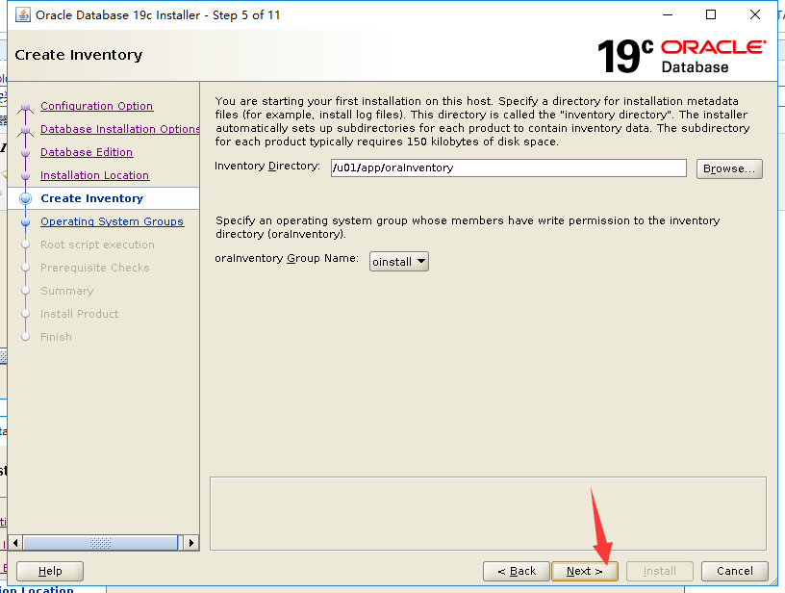785x593 pixels.
Task: Maximize the installer window
Action: [x=711, y=15]
